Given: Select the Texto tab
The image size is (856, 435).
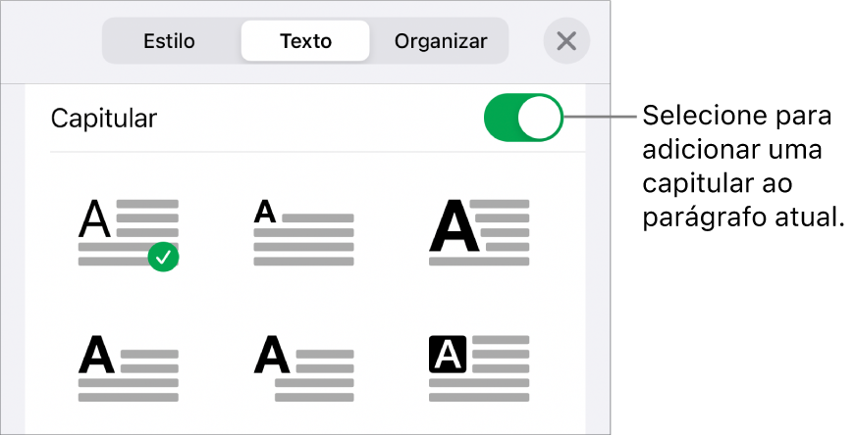Looking at the screenshot, I should click(x=305, y=41).
